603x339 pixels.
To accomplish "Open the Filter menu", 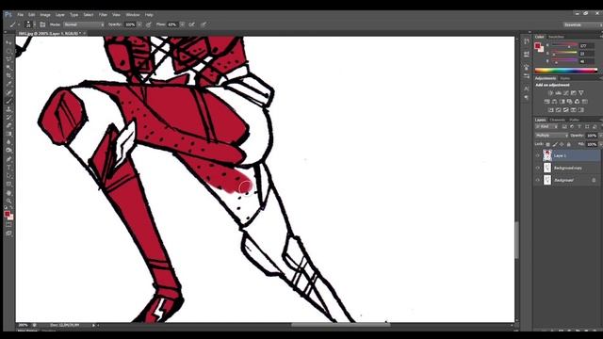I will point(103,15).
